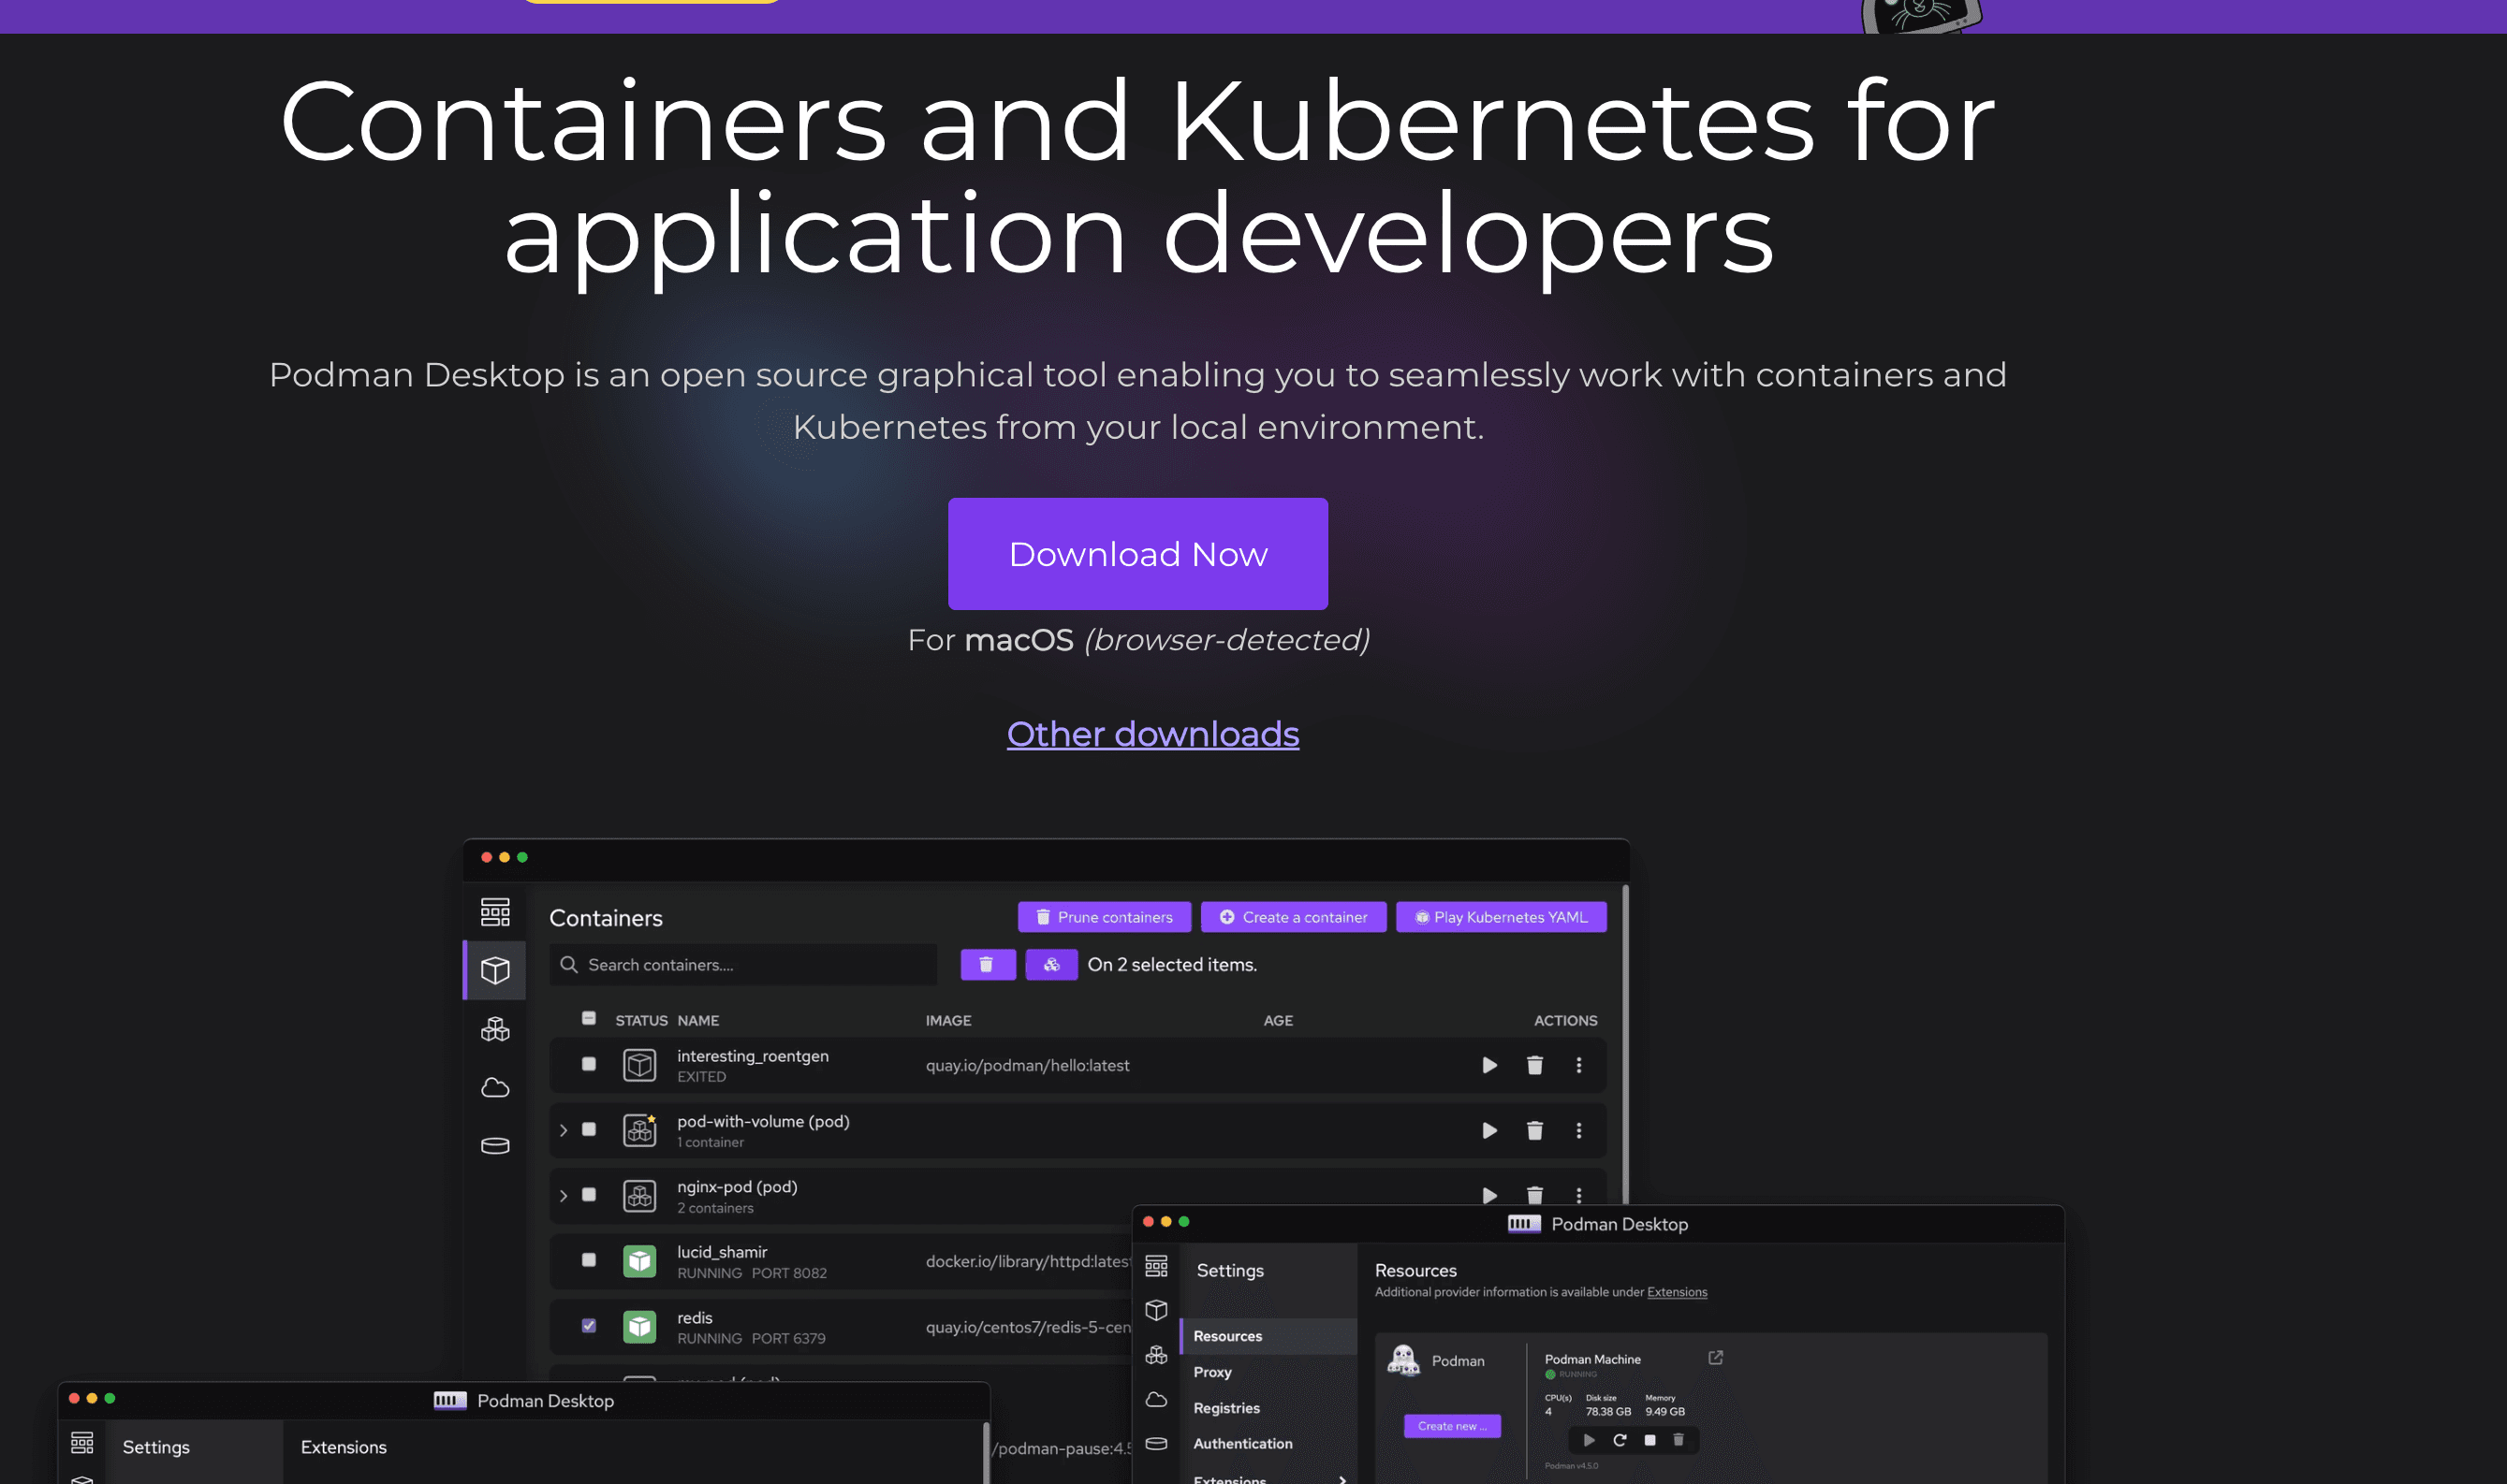Click Prune containers button

[1105, 917]
